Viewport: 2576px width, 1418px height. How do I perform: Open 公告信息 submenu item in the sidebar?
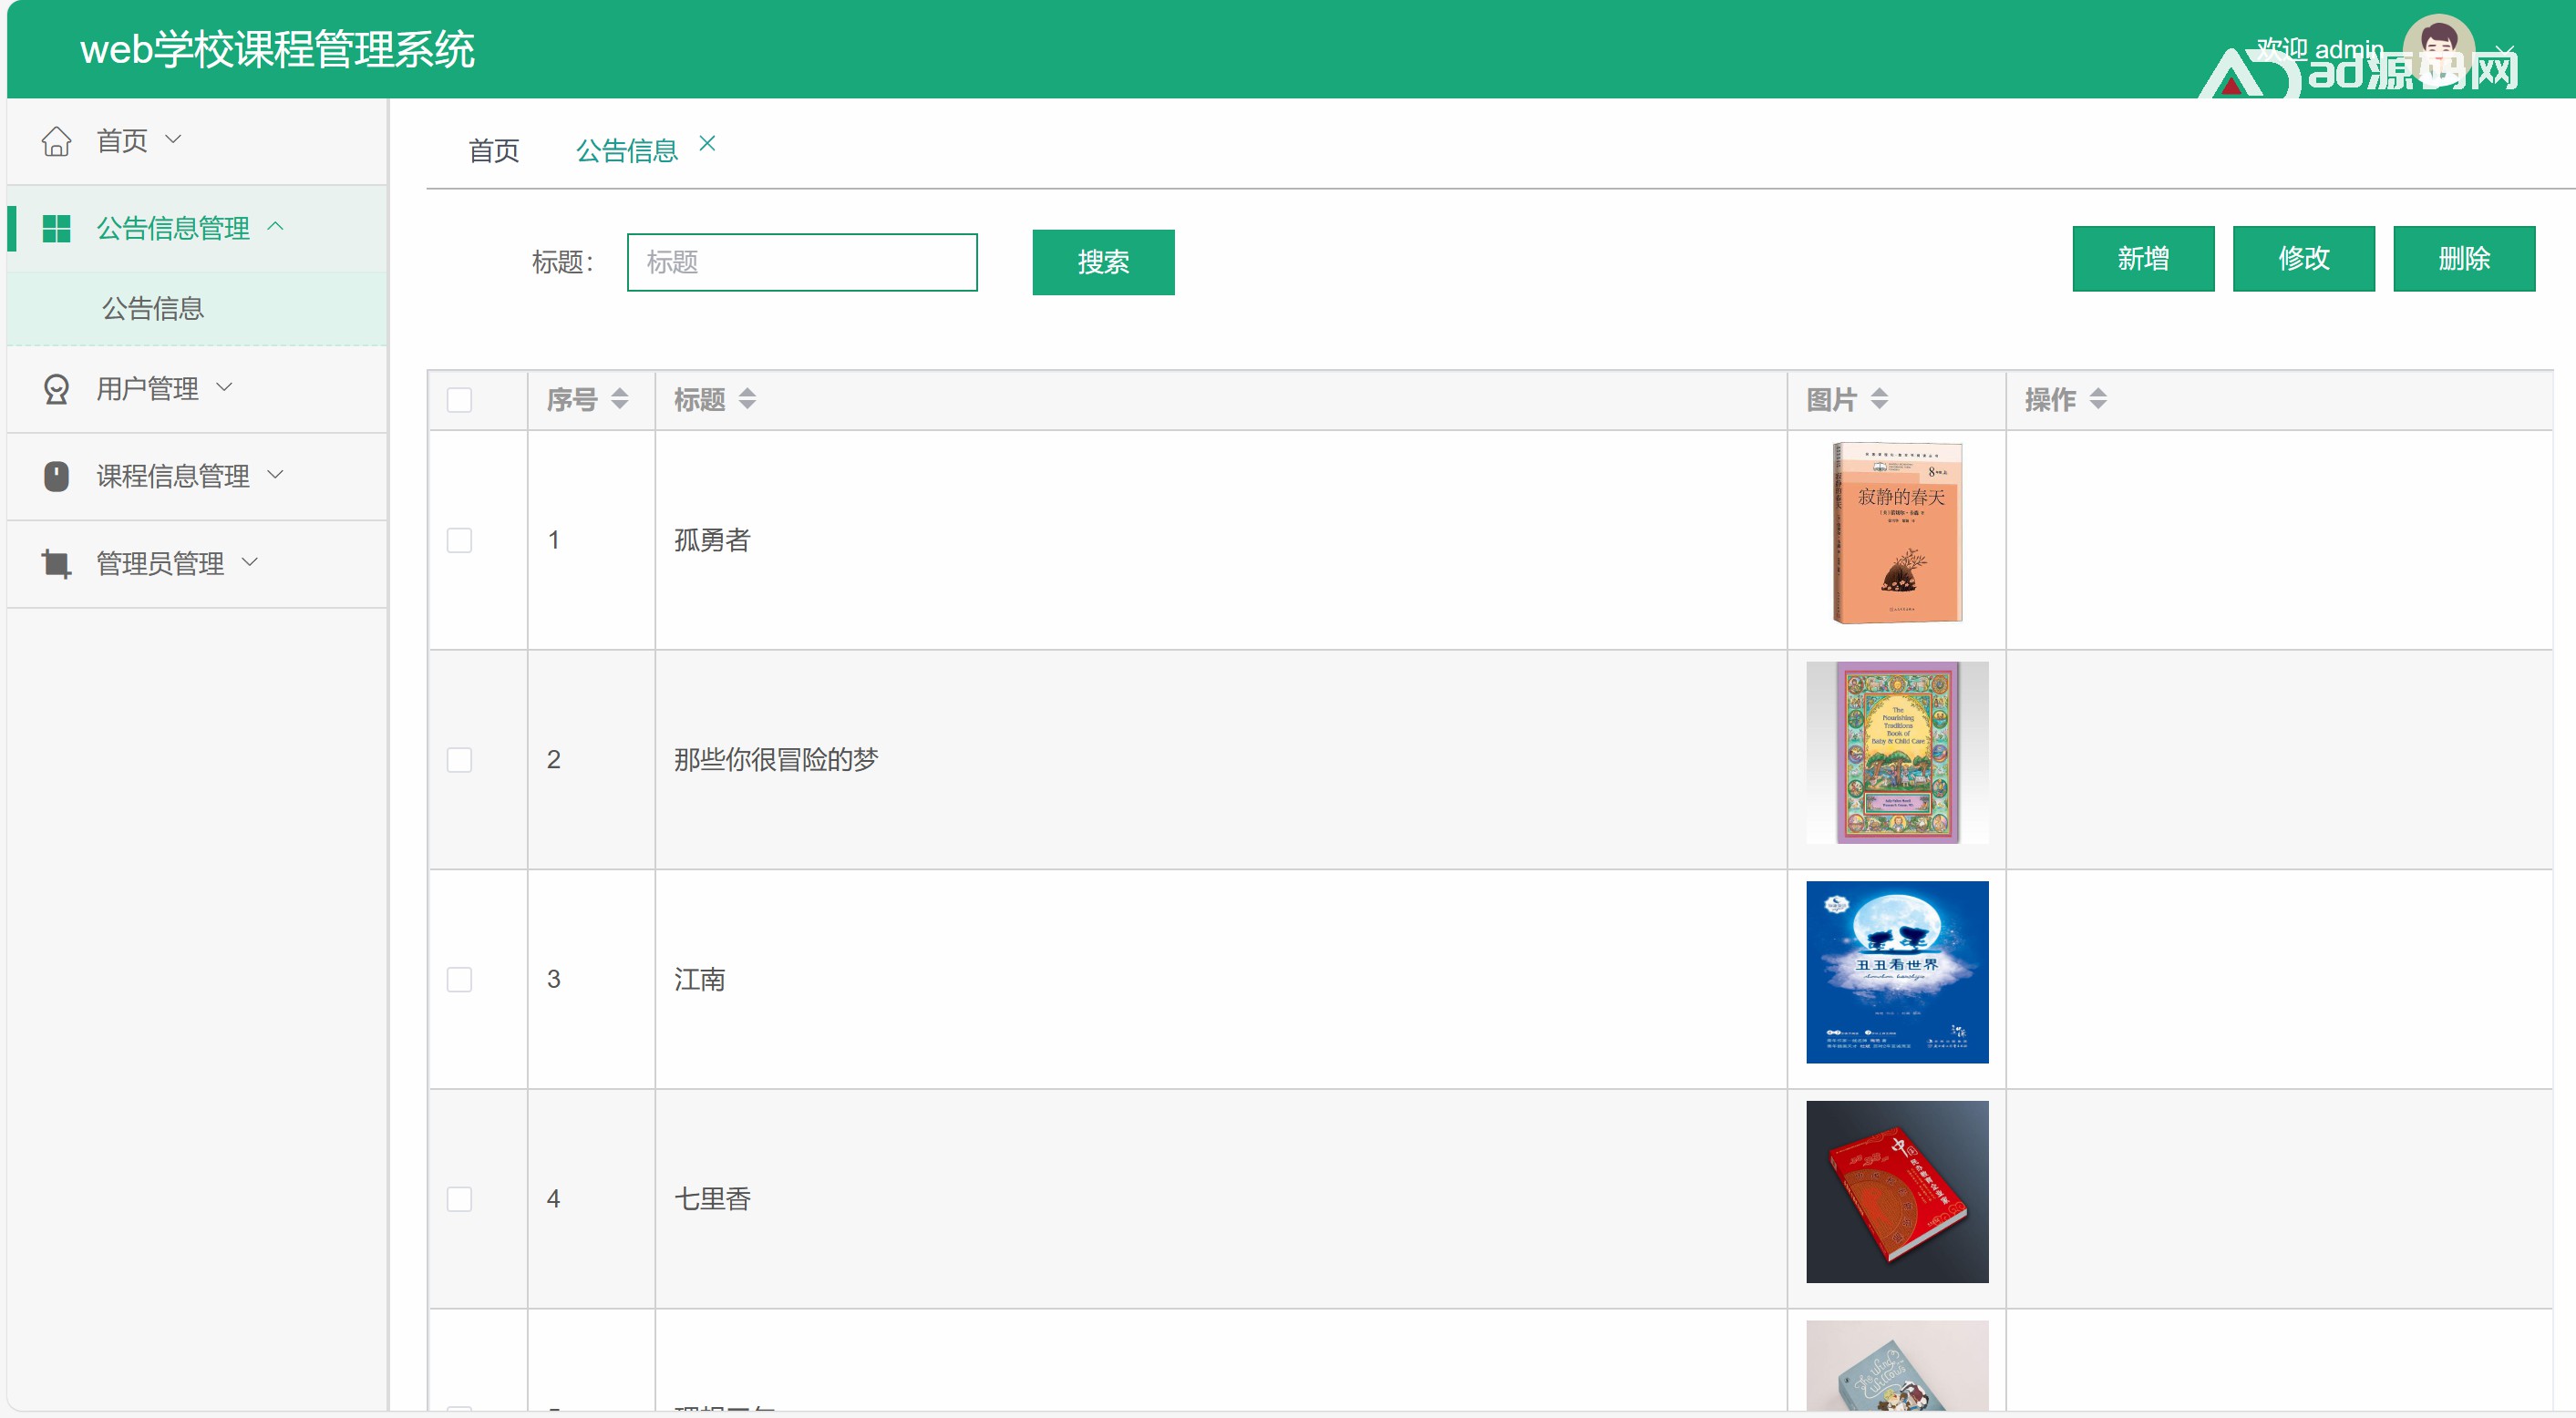click(x=153, y=308)
